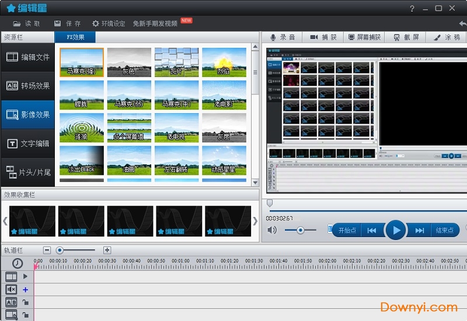This screenshot has height=321, width=467.
Task: Open the 捕获 video capture tool
Action: click(323, 37)
